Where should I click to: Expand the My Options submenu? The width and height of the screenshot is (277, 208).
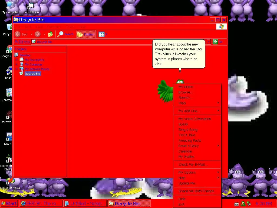click(x=197, y=173)
